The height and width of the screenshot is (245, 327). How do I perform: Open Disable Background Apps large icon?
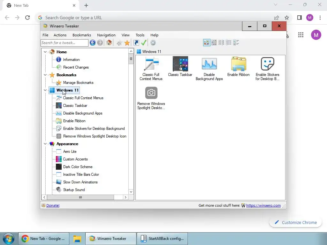209,69
